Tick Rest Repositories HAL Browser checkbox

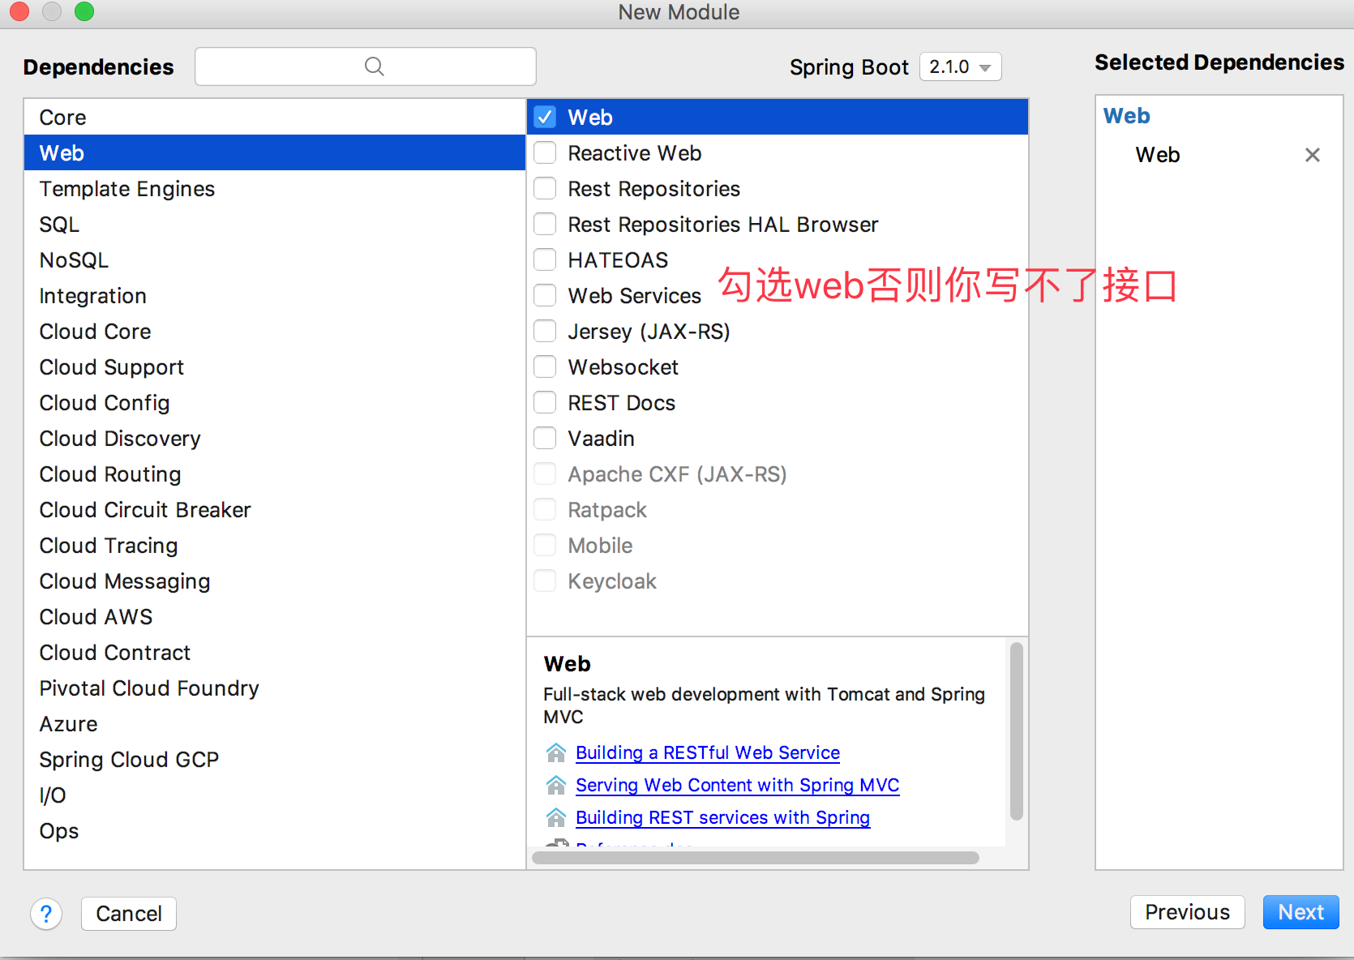[545, 224]
